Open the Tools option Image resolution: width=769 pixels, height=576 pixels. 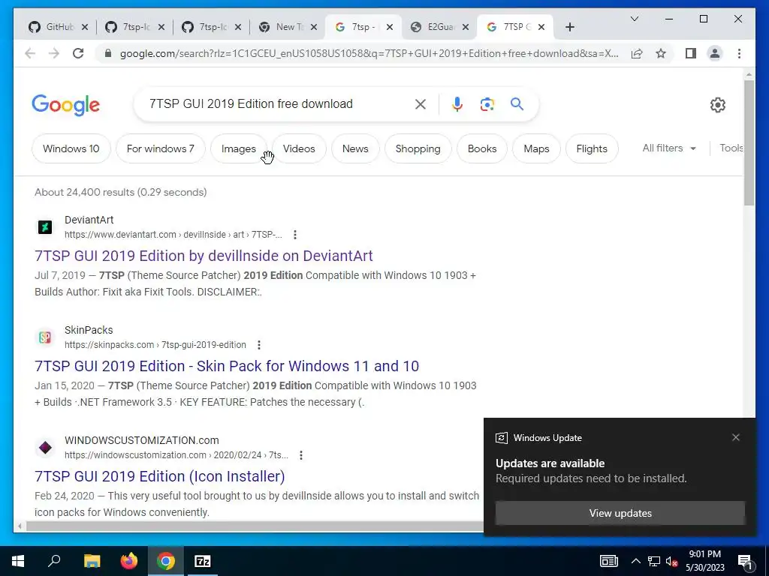(x=731, y=148)
